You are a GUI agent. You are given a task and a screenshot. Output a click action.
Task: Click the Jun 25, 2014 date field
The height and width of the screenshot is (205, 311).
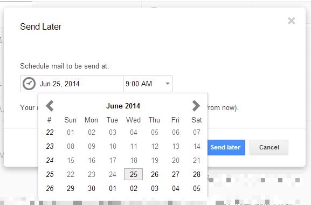point(72,84)
